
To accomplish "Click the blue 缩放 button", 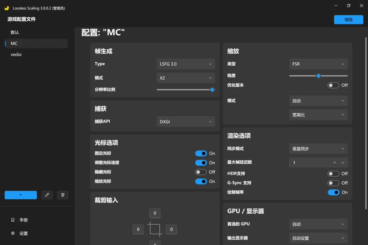I will coord(349,20).
